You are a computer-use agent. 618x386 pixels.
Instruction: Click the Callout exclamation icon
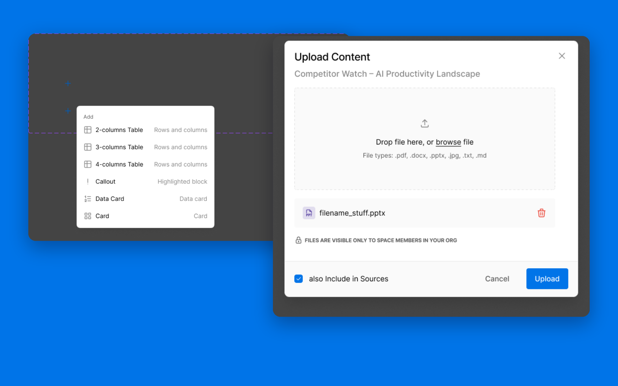point(88,181)
